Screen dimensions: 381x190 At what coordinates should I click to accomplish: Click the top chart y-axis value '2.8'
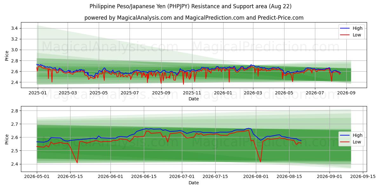[x=15, y=61]
